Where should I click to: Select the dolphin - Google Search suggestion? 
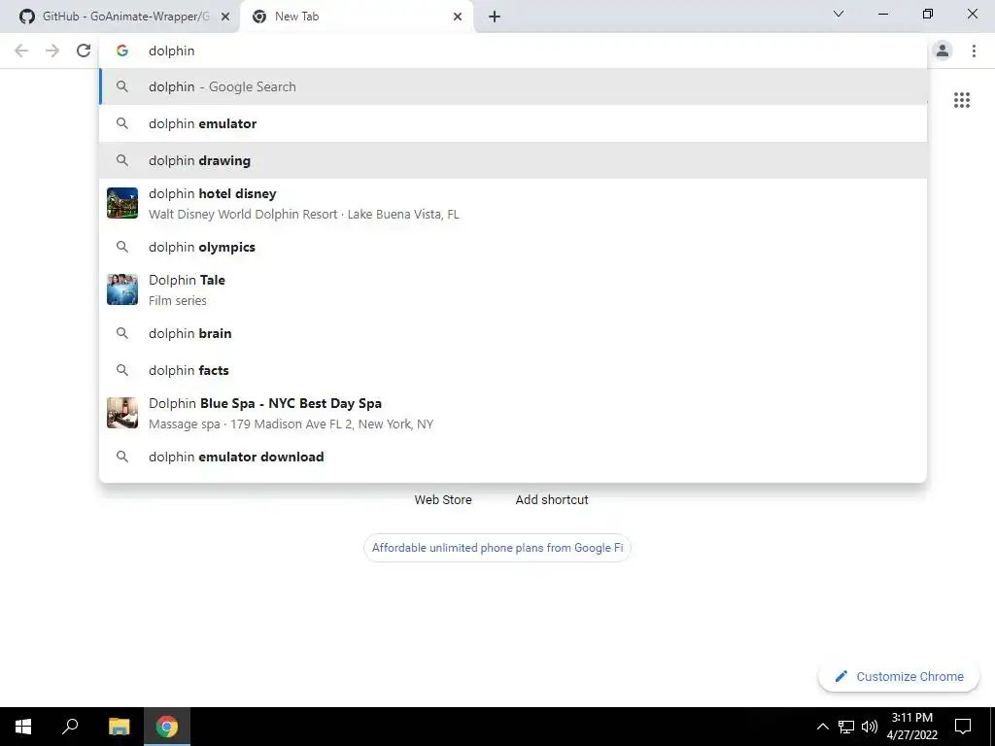[513, 86]
